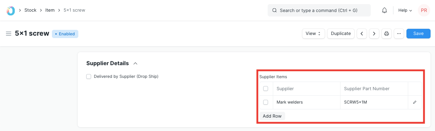Image resolution: width=435 pixels, height=131 pixels.
Task: Edit the Mark welders row pencil icon
Action: (x=415, y=102)
